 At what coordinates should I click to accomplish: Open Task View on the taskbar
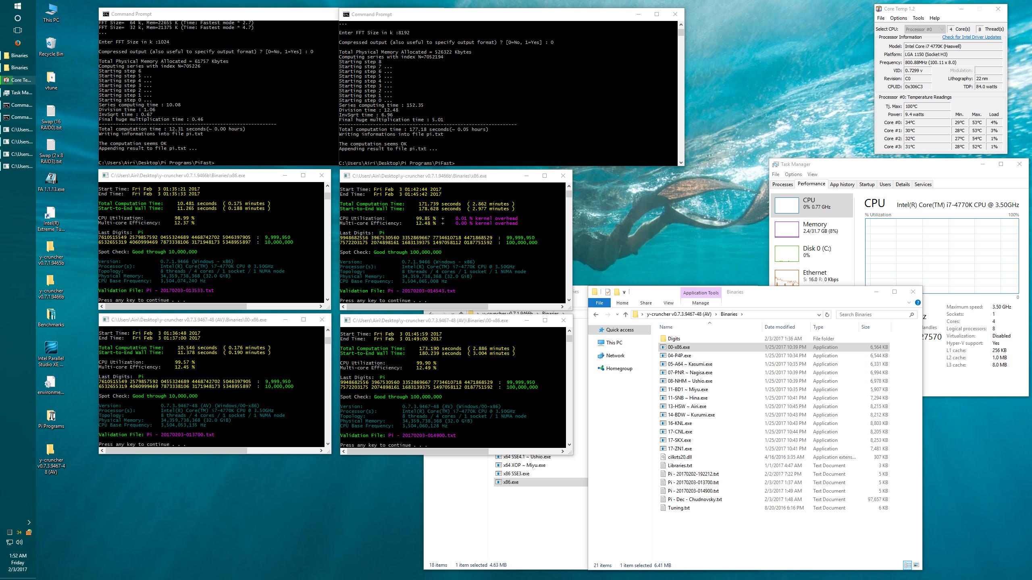tap(18, 30)
